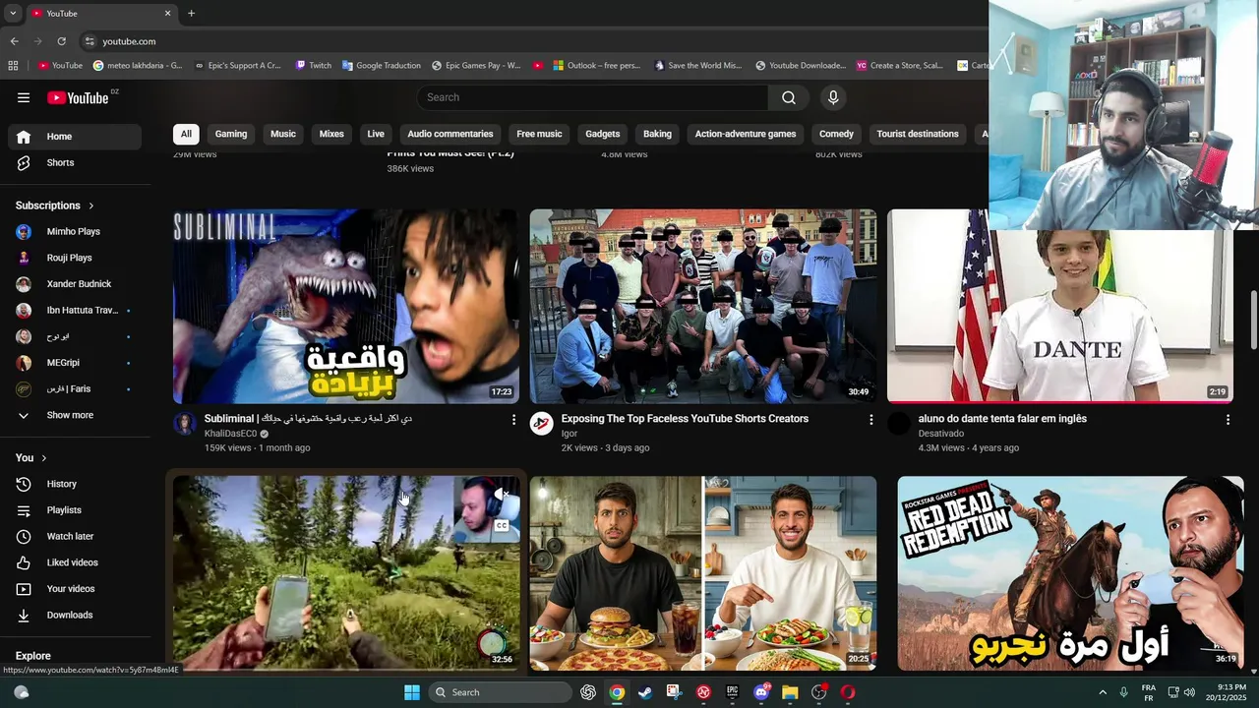Image resolution: width=1259 pixels, height=708 pixels.
Task: Expand the Subscriptions section
Action: [55, 206]
